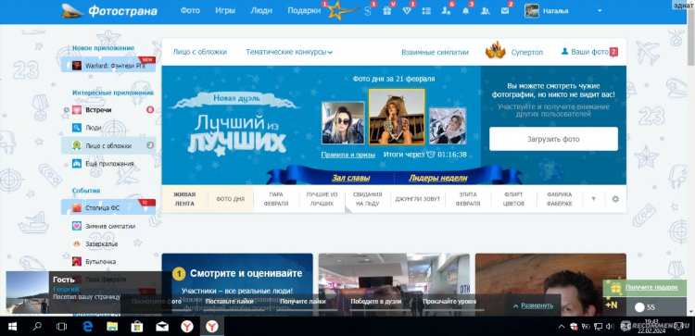Viewport: 695px width, 336px height.
Task: Show hidden tray icons chevron
Action: coord(562,327)
